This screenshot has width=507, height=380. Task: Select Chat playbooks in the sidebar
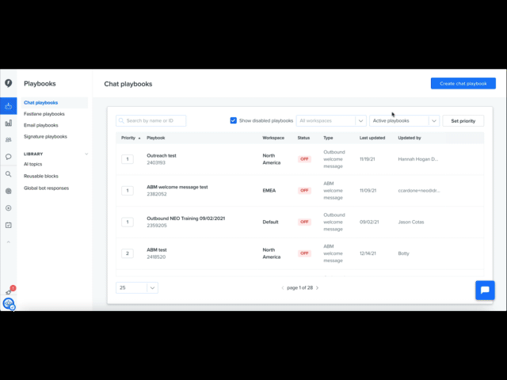coord(40,103)
